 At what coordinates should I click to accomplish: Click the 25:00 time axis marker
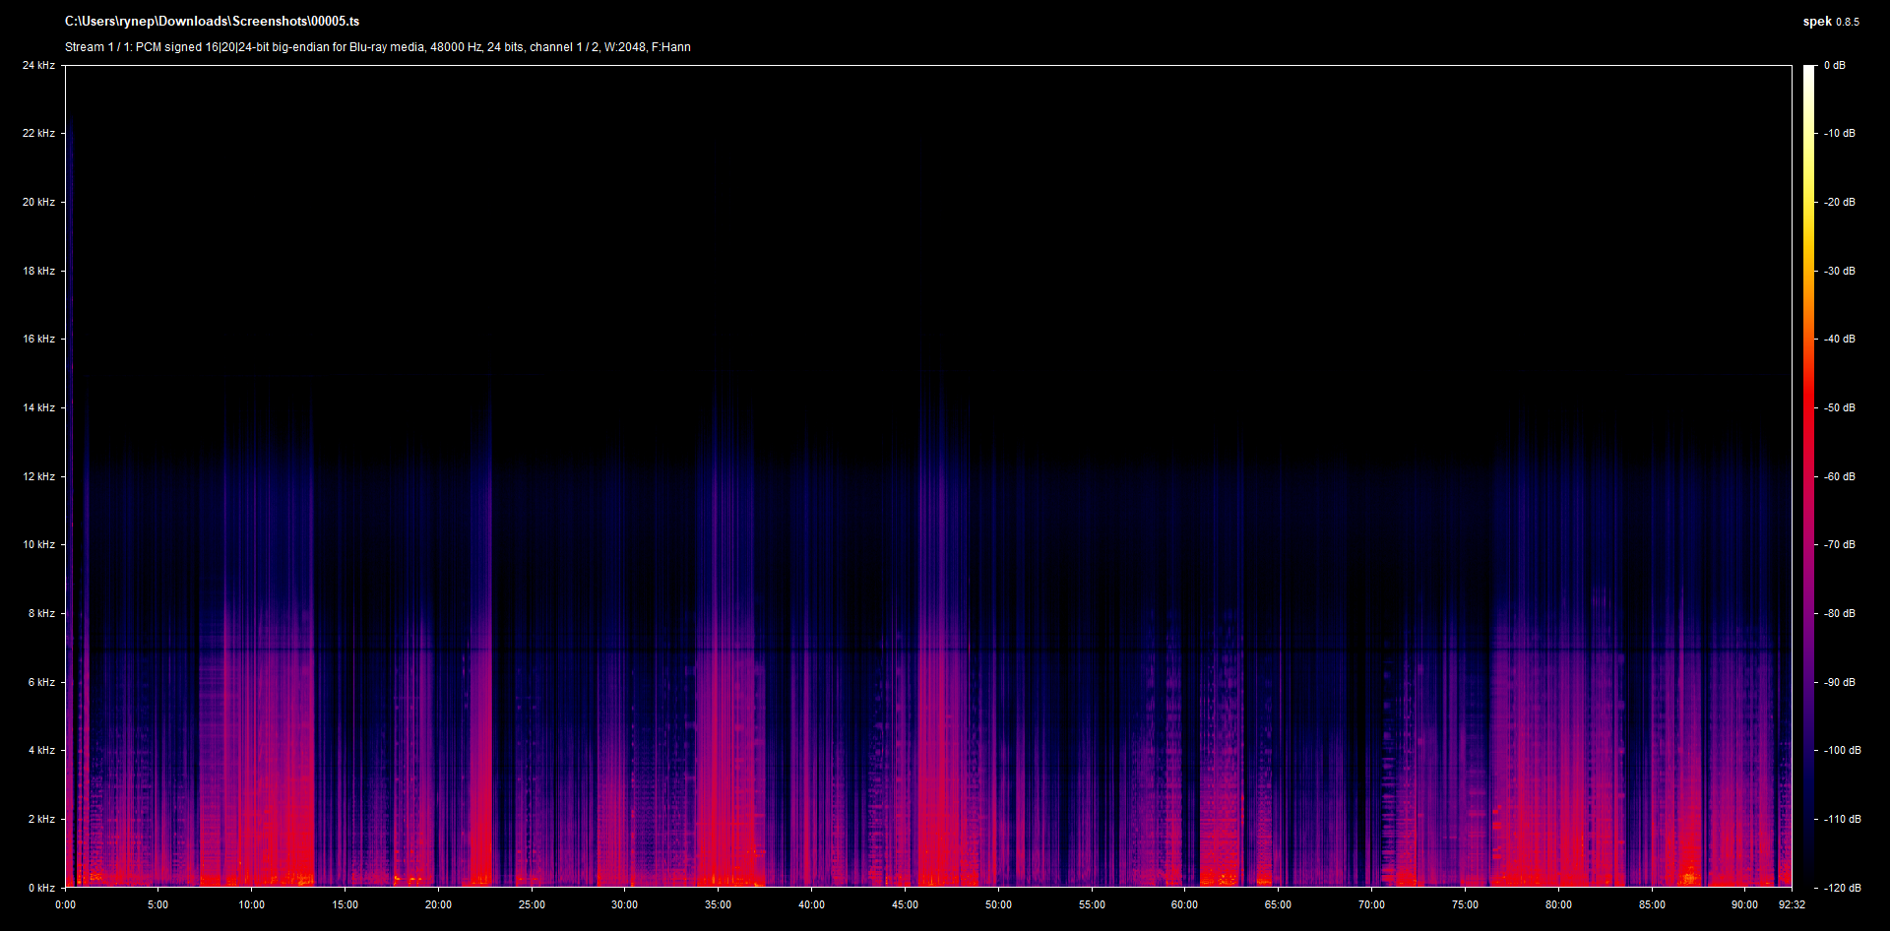(532, 904)
